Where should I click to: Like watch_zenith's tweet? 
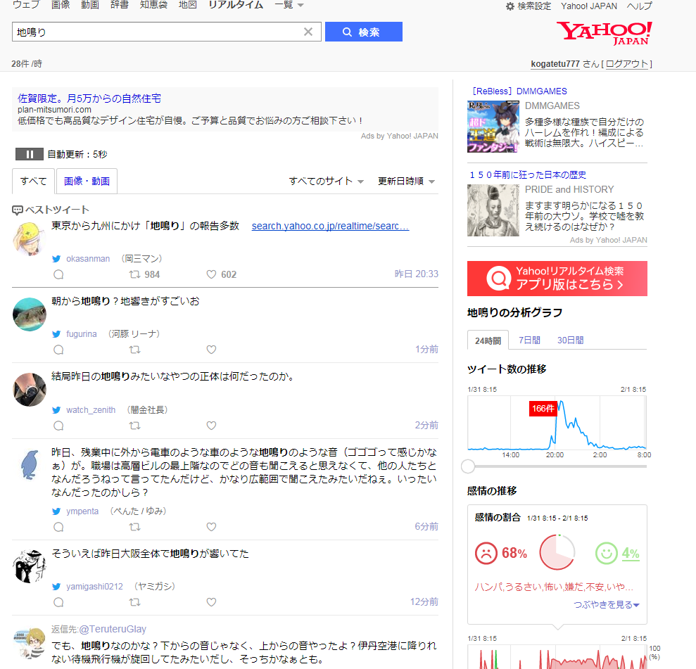(x=211, y=426)
